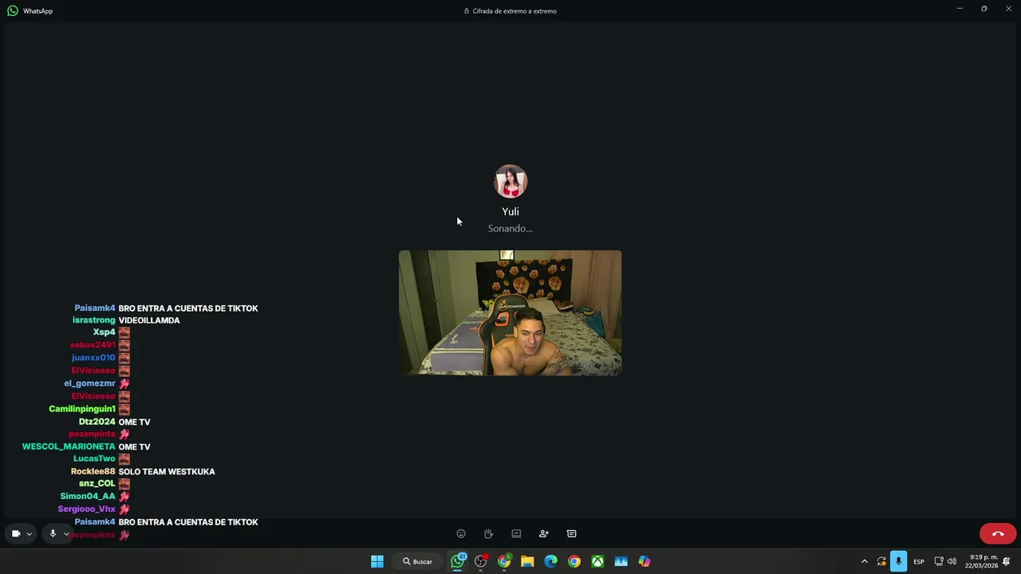Click chat message 'VIDEOILLAMDA'

click(149, 320)
